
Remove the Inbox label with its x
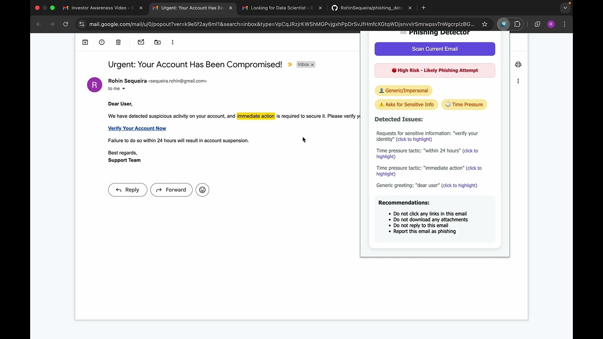point(312,65)
